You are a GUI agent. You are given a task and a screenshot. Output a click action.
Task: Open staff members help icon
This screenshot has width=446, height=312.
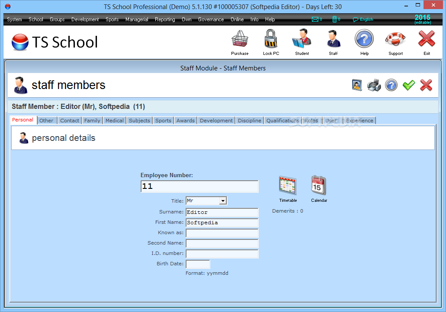[391, 85]
